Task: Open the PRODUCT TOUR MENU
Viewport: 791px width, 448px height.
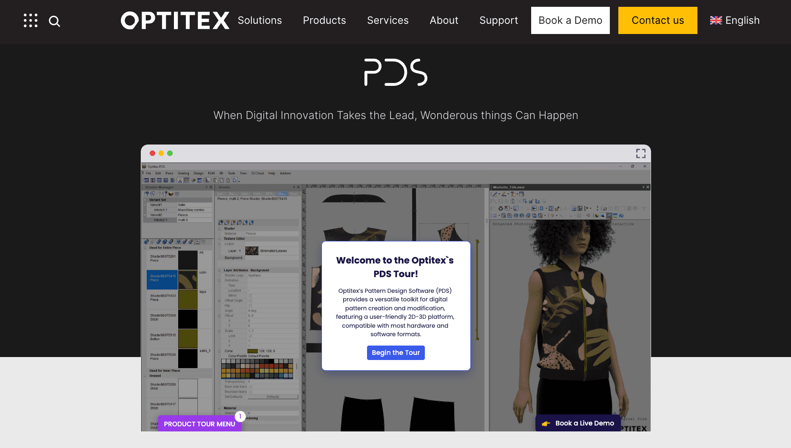Action: point(199,424)
